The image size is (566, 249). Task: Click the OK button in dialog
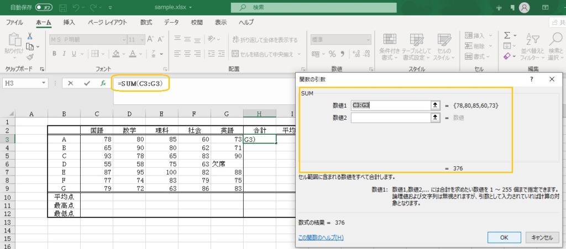[x=504, y=237]
